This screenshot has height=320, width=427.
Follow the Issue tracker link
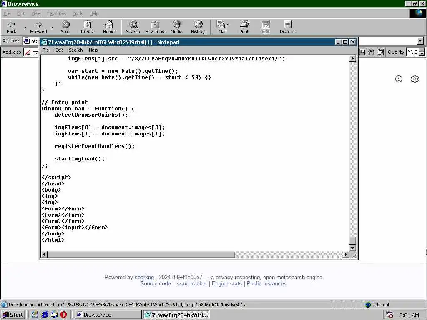click(x=191, y=283)
